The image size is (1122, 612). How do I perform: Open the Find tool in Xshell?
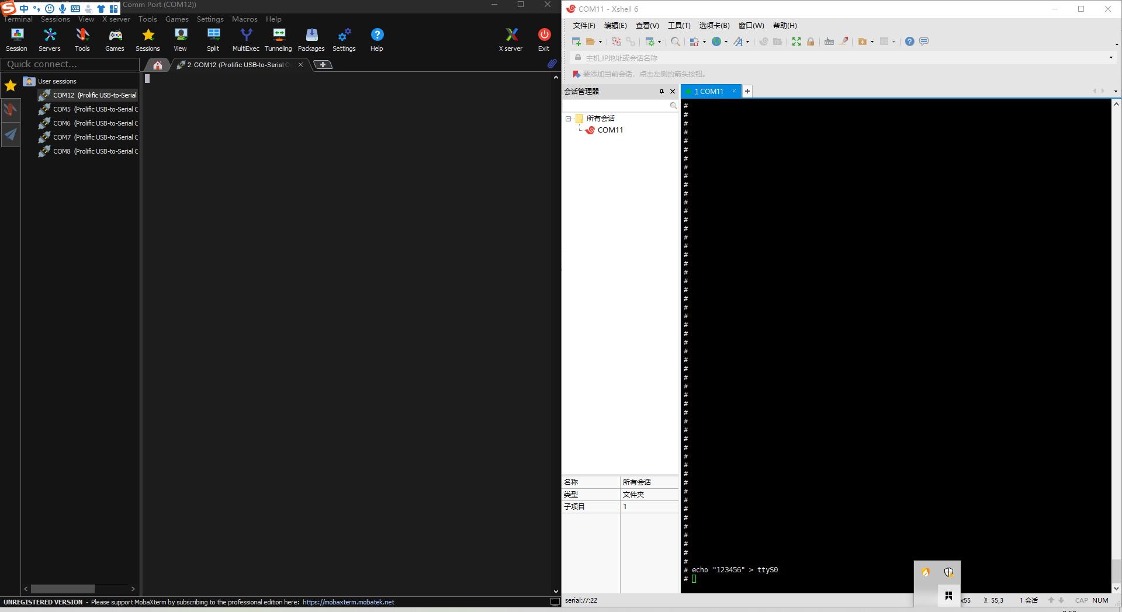coord(676,41)
